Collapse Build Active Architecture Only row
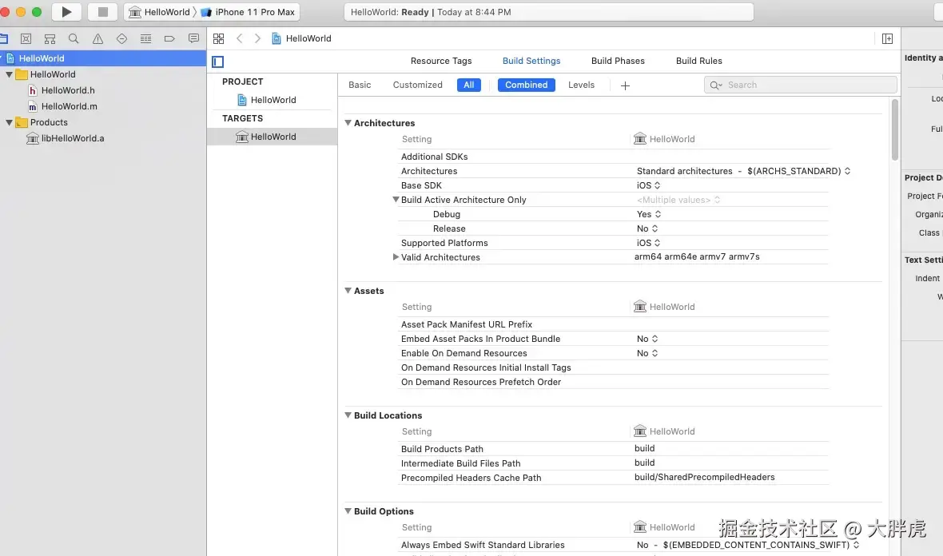This screenshot has height=556, width=943. tap(396, 200)
